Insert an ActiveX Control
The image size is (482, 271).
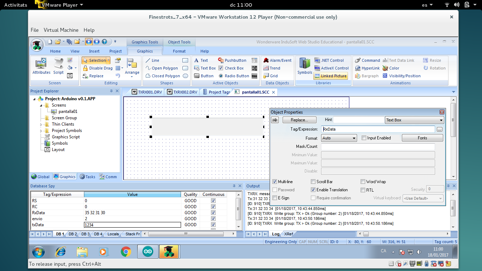click(331, 68)
